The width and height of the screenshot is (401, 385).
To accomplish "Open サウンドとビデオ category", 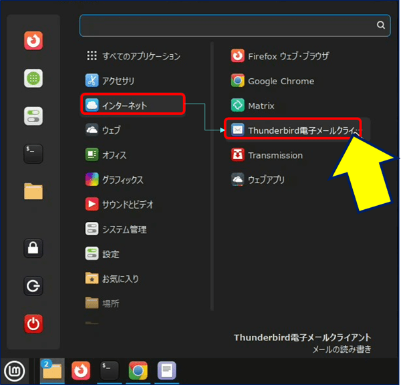I will [133, 205].
